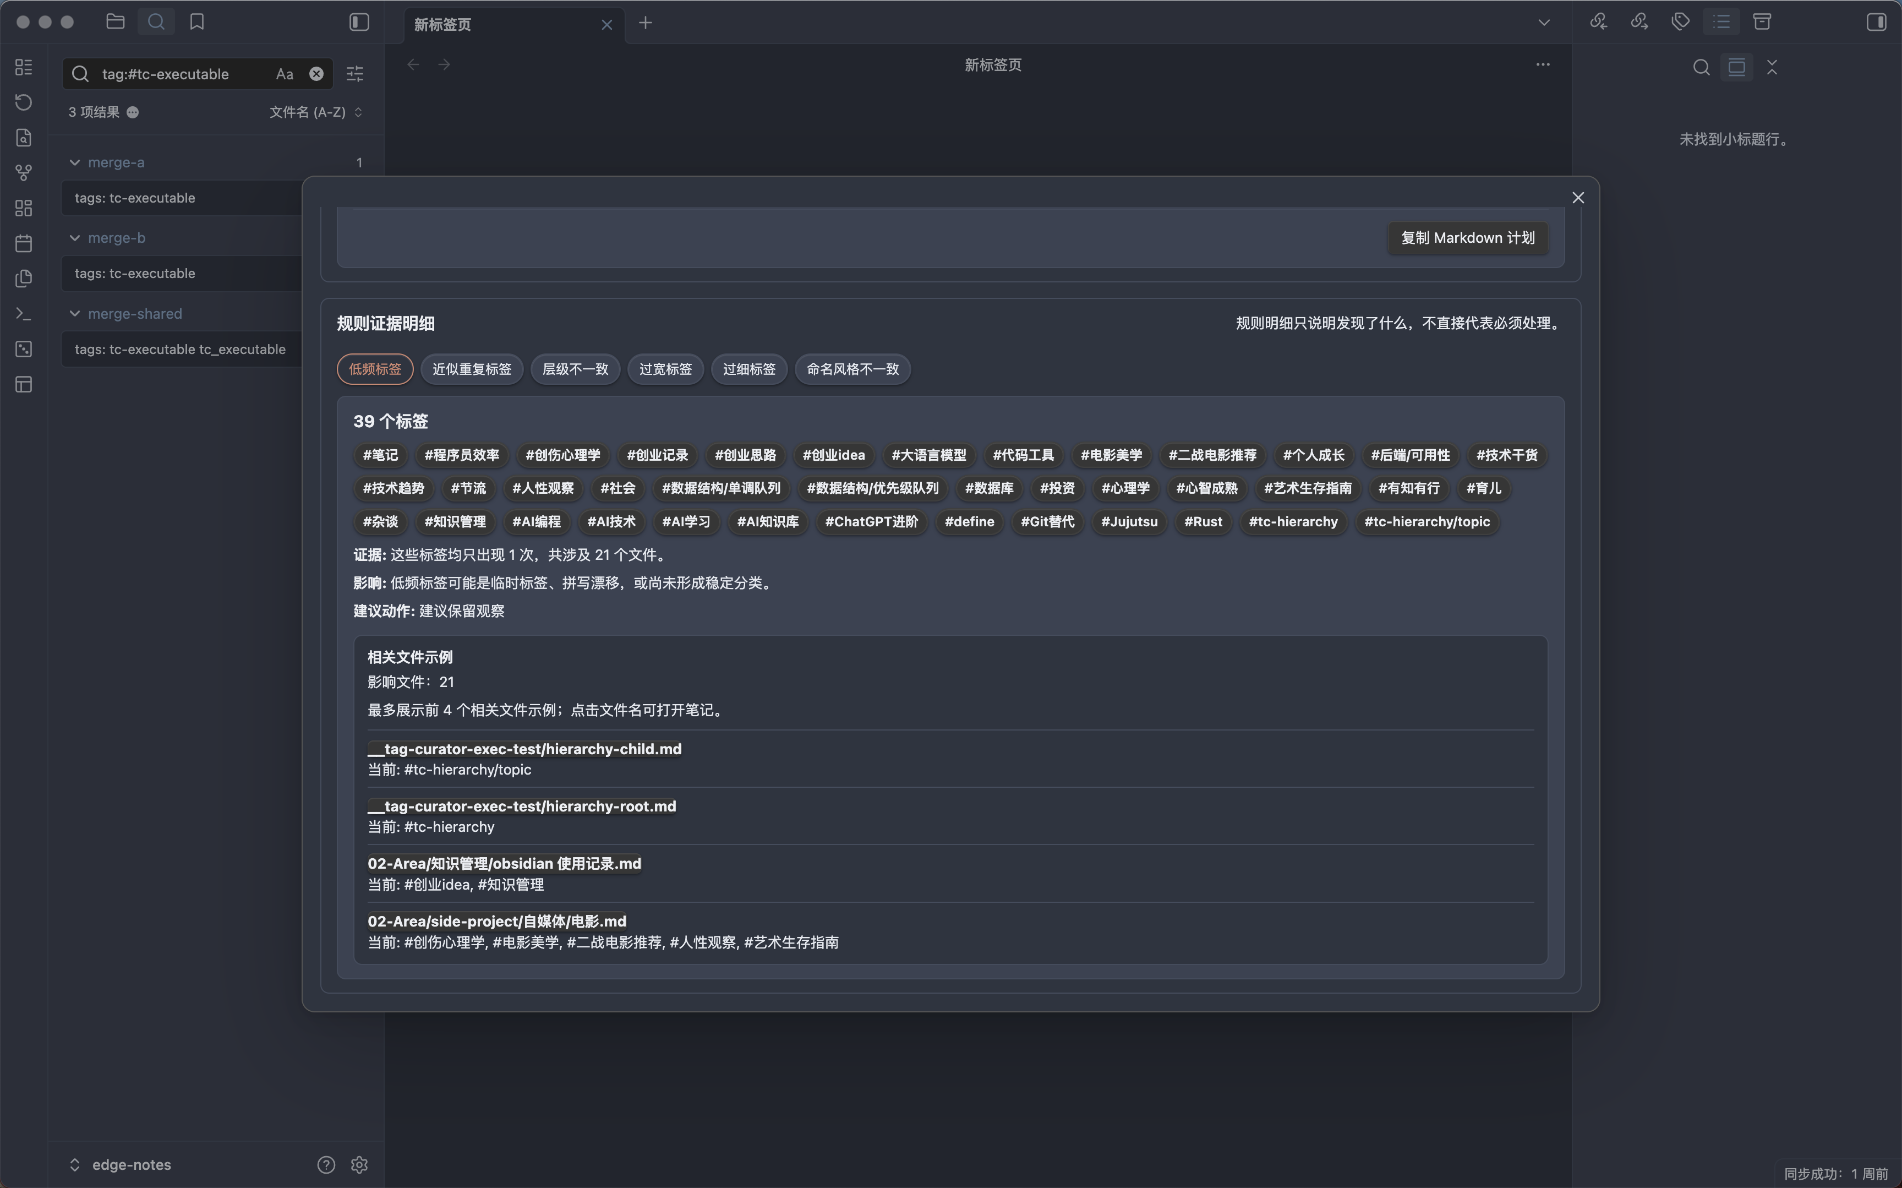Image resolution: width=1902 pixels, height=1188 pixels.
Task: Toggle the left sidebar collapse button
Action: tap(359, 22)
